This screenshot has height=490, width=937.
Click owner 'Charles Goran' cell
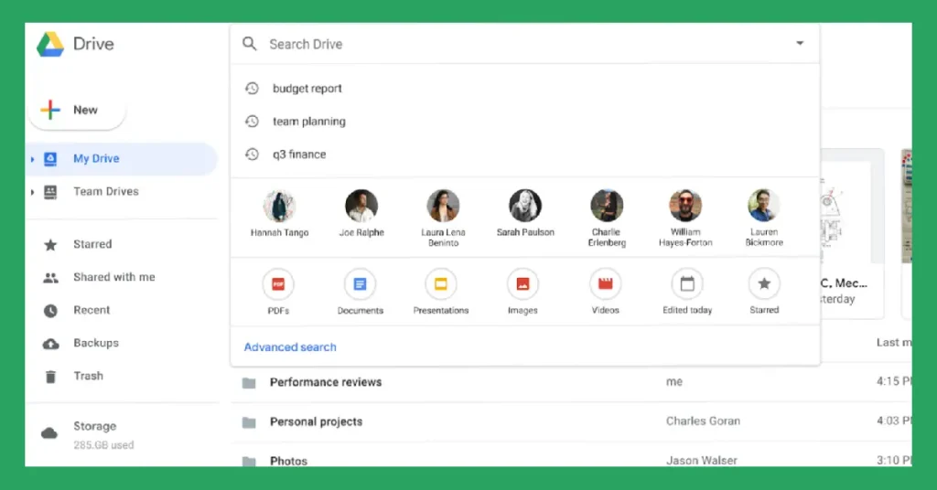click(x=703, y=421)
